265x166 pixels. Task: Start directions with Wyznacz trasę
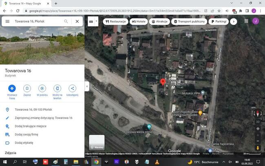12,92
